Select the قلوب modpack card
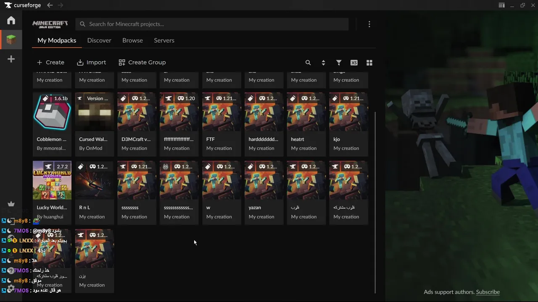 [306, 193]
